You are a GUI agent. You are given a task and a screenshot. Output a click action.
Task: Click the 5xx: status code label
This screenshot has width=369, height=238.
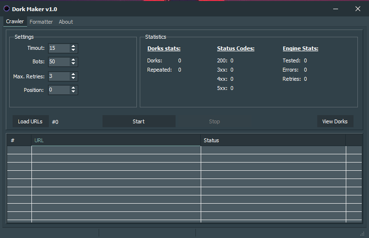(222, 88)
